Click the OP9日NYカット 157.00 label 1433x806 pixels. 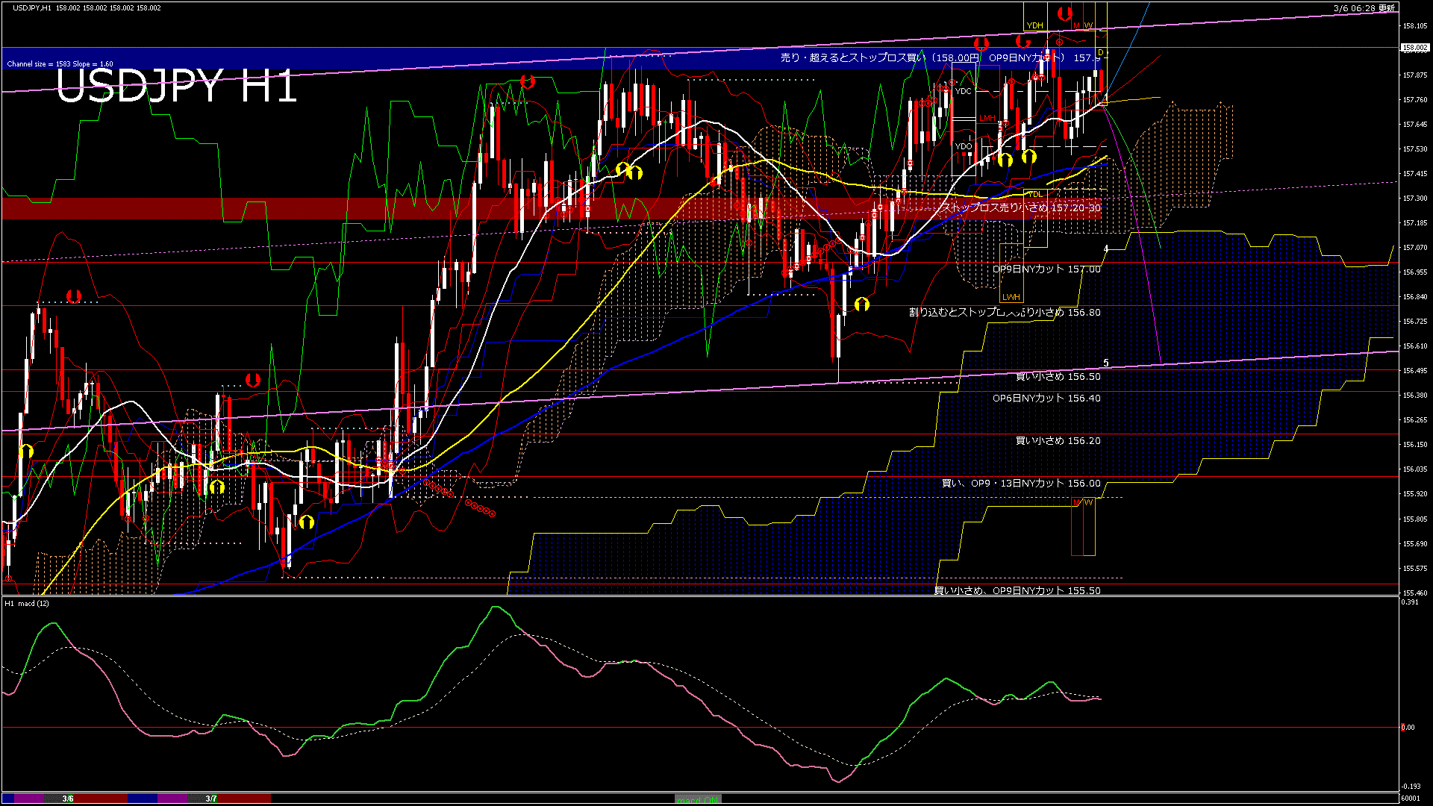click(1046, 269)
